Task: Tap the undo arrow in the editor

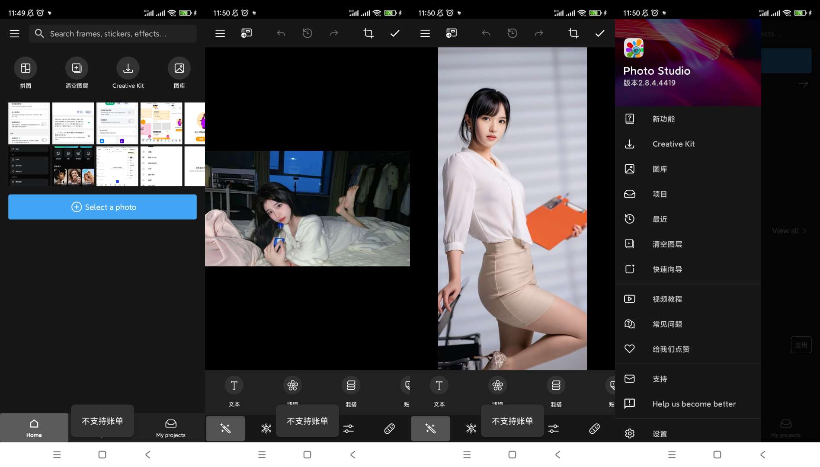Action: [281, 33]
